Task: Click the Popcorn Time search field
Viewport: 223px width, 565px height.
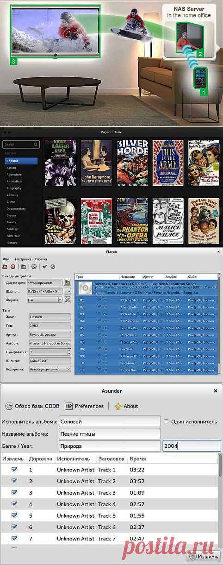Action: pyautogui.click(x=21, y=144)
